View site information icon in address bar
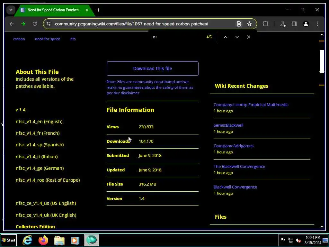Image resolution: width=329 pixels, height=247 pixels. coord(49,24)
